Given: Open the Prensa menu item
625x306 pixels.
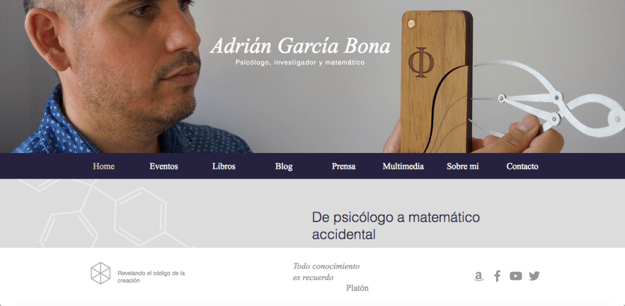Looking at the screenshot, I should point(344,166).
